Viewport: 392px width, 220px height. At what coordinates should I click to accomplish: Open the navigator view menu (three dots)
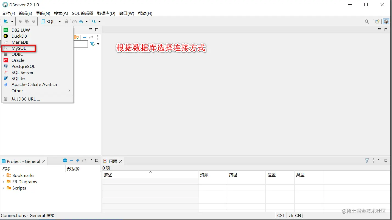97,37
